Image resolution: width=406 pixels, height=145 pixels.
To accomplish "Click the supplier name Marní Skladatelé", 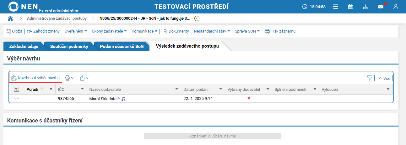I will tap(105, 98).
